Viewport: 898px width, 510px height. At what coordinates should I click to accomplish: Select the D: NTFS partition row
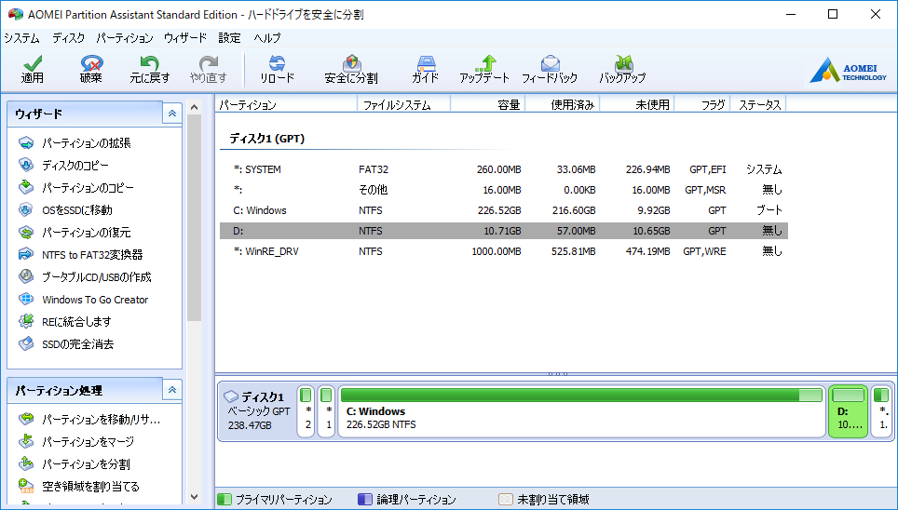pyautogui.click(x=504, y=231)
